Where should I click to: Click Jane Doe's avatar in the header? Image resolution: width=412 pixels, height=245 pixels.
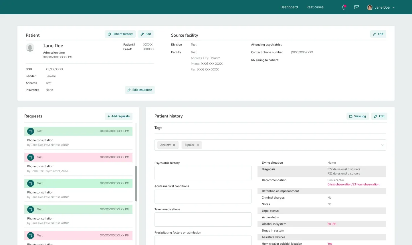[x=370, y=7]
